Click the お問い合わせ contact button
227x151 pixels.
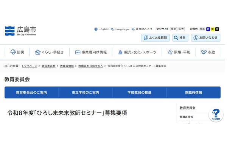point(205,38)
